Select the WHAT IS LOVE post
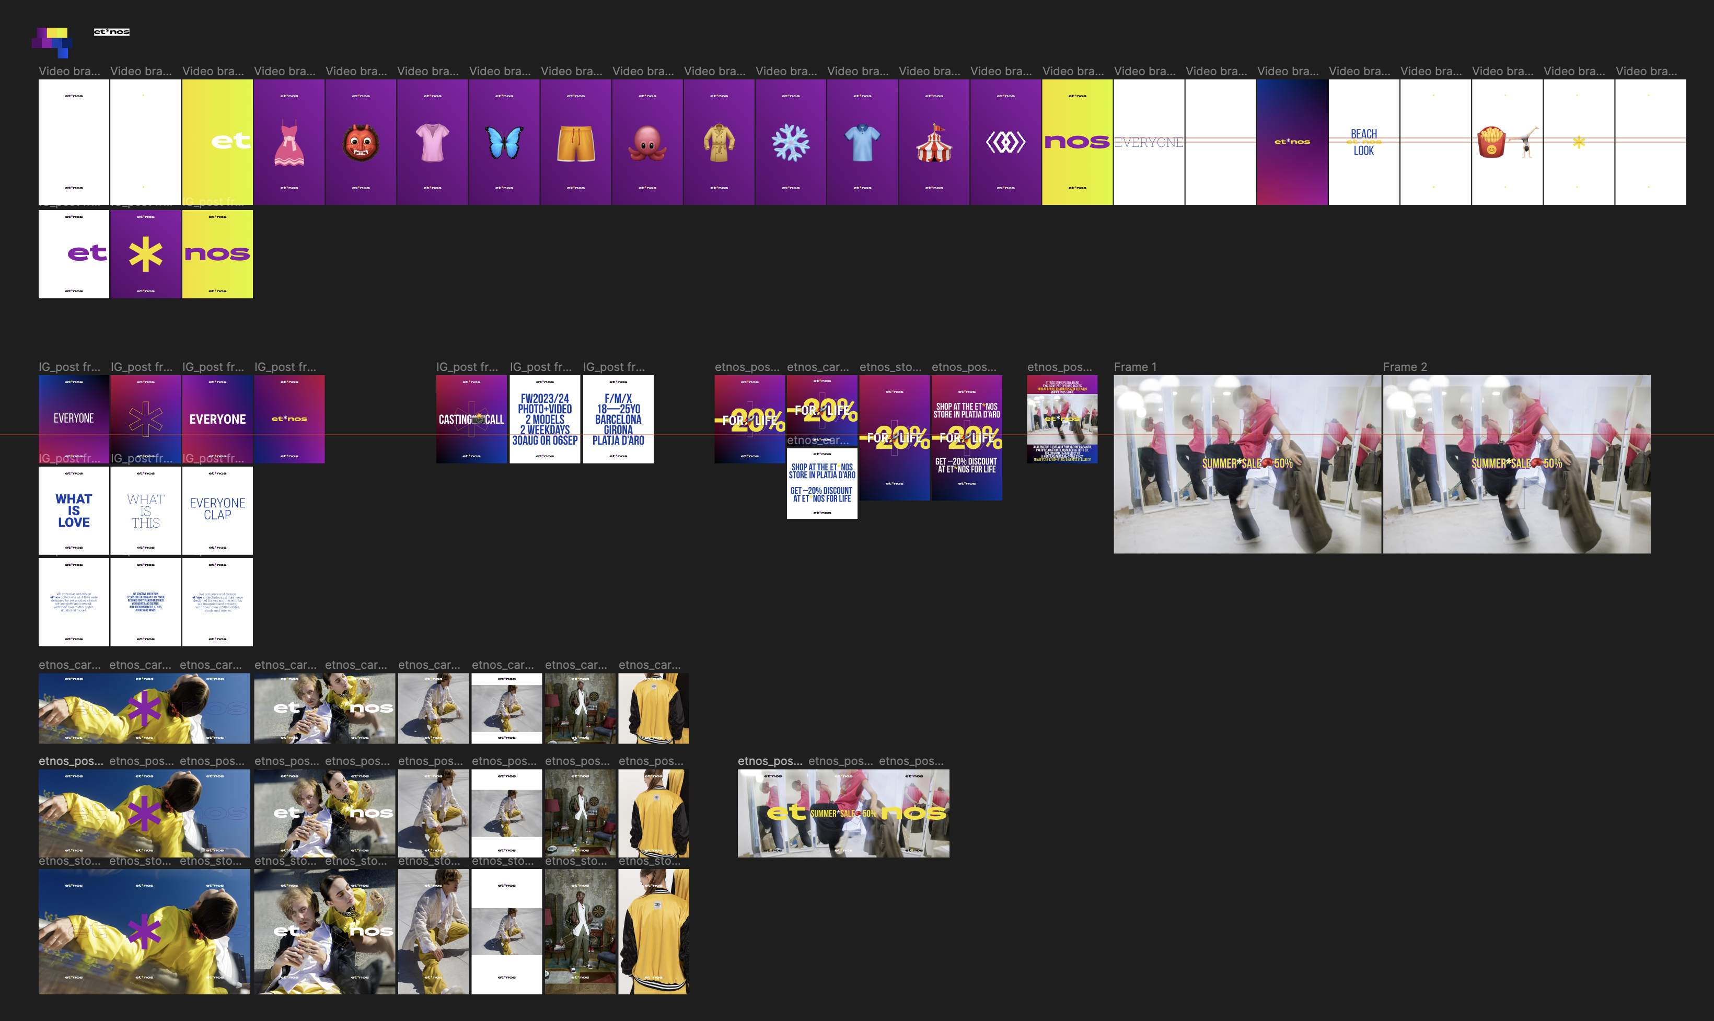The image size is (1714, 1021). tap(74, 510)
